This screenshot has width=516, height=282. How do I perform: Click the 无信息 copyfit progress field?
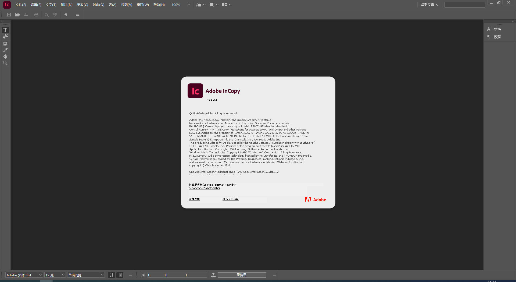(x=242, y=275)
